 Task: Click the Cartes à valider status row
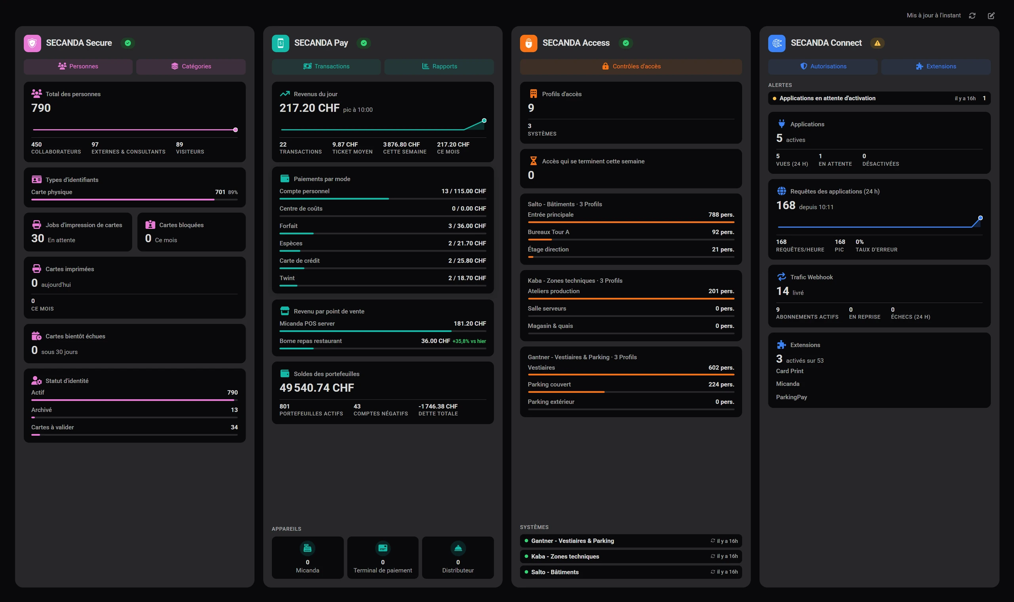pyautogui.click(x=134, y=430)
